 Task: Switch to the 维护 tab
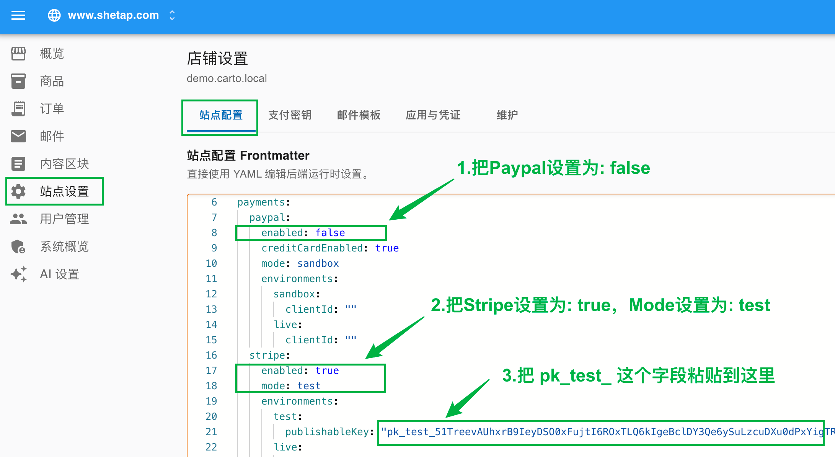pyautogui.click(x=507, y=115)
